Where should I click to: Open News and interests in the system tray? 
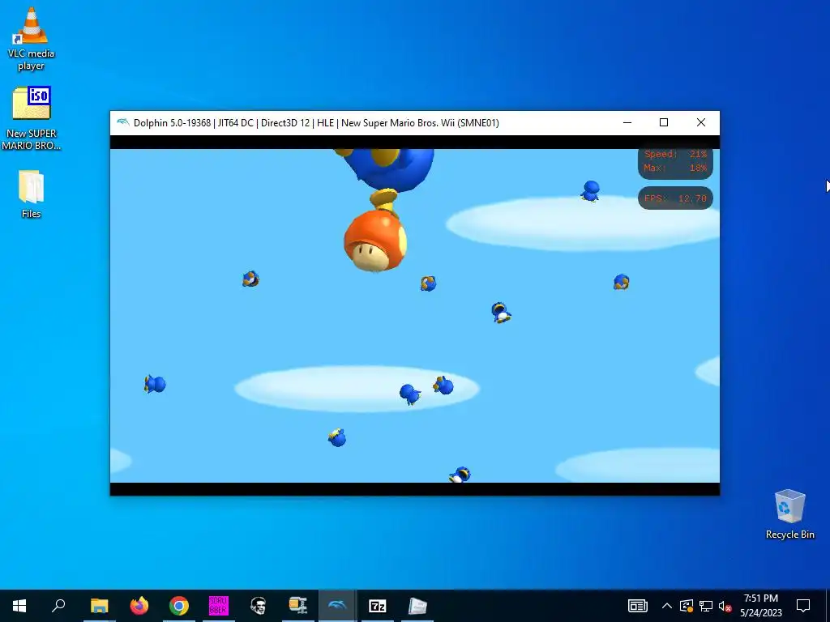[x=638, y=606]
